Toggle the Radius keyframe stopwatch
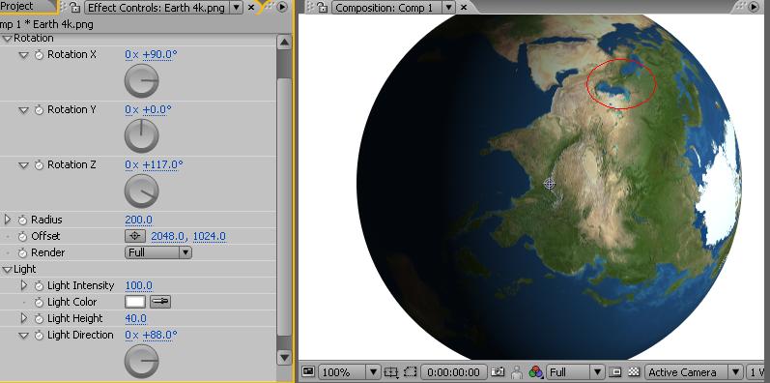The width and height of the screenshot is (770, 383). pos(22,220)
